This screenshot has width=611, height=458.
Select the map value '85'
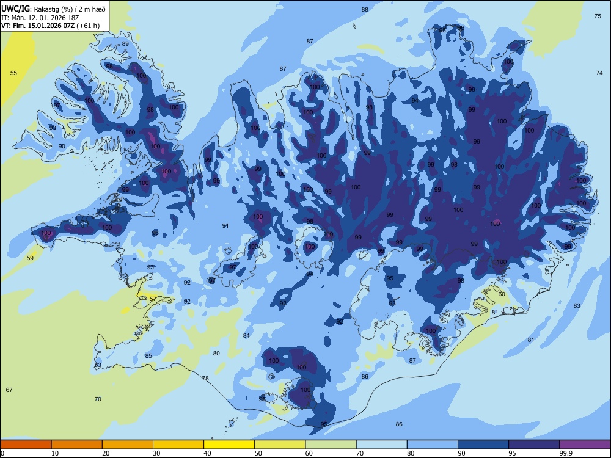coord(148,355)
